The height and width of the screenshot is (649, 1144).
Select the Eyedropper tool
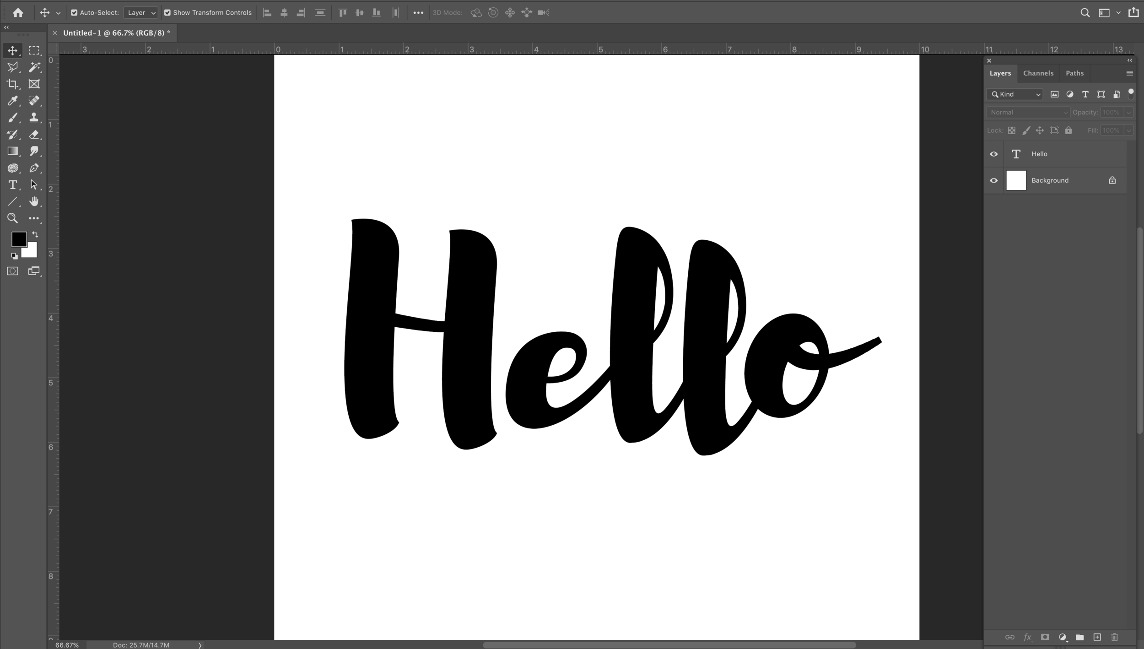click(13, 101)
